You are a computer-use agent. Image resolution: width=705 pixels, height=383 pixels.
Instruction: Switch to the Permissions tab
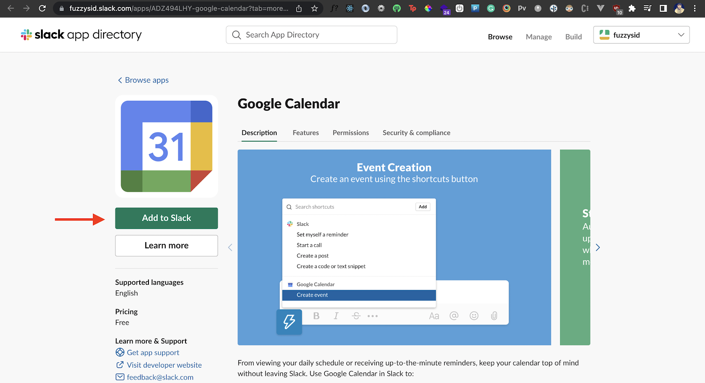tap(351, 133)
